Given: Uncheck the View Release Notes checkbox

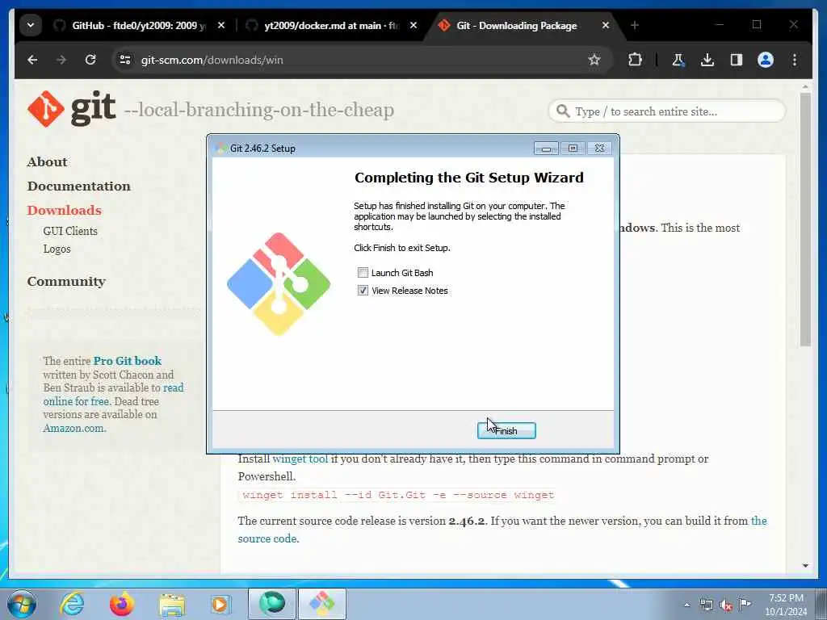Looking at the screenshot, I should [x=363, y=291].
